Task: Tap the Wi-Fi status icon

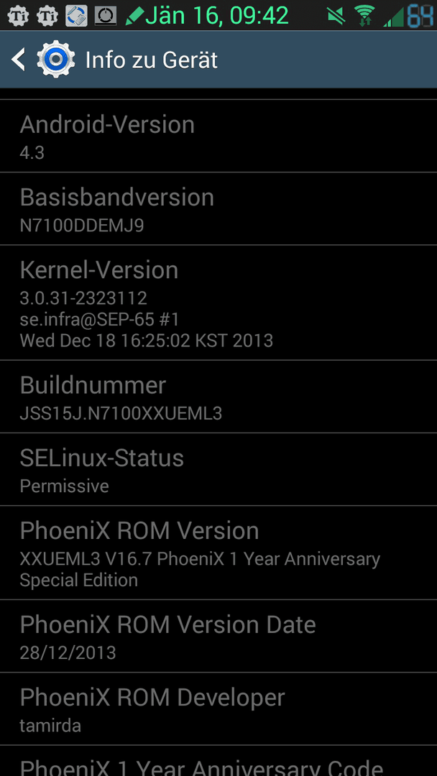Action: (x=365, y=16)
